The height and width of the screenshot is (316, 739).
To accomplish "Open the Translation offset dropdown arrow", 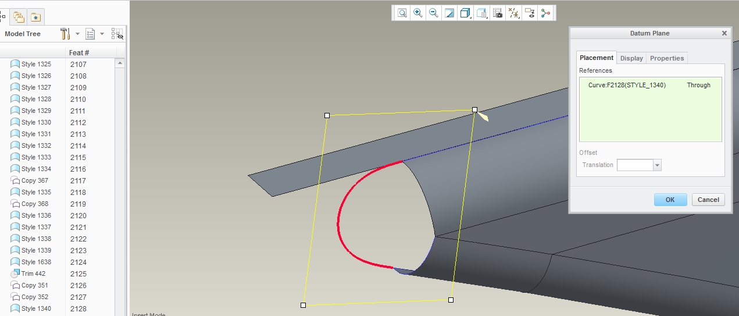I will point(657,165).
